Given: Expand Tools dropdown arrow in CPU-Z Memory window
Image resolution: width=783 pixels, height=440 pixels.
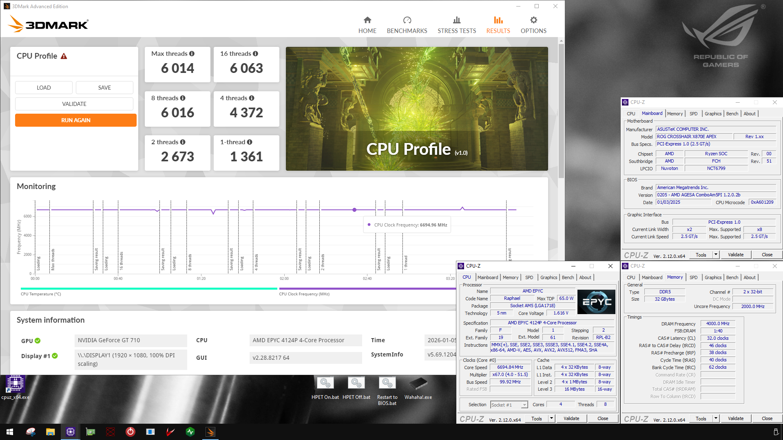Looking at the screenshot, I should point(716,418).
